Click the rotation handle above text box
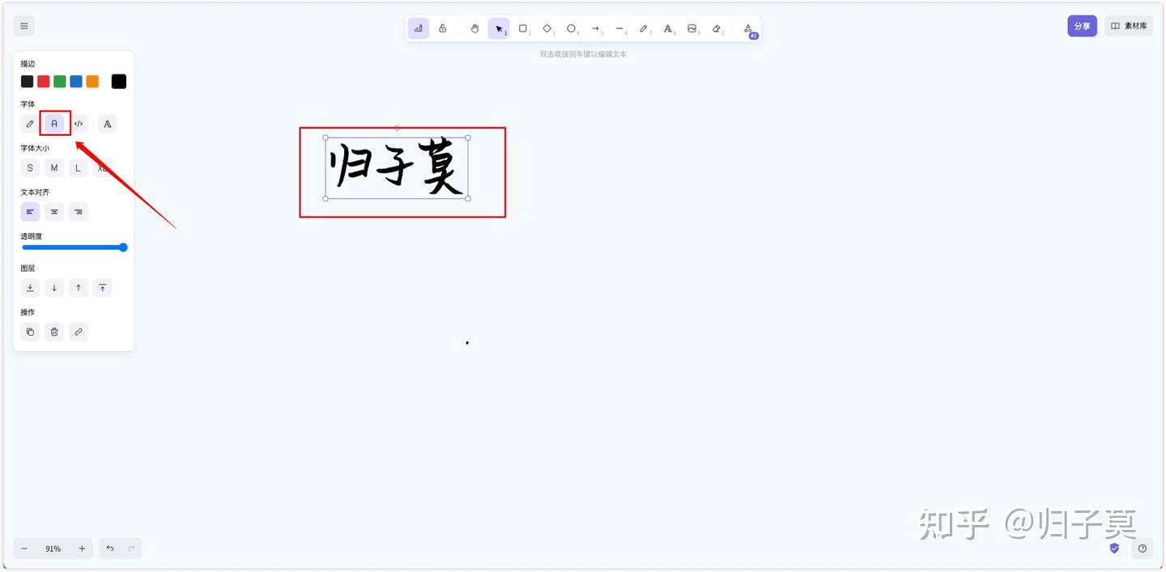1166x572 pixels. [x=396, y=128]
